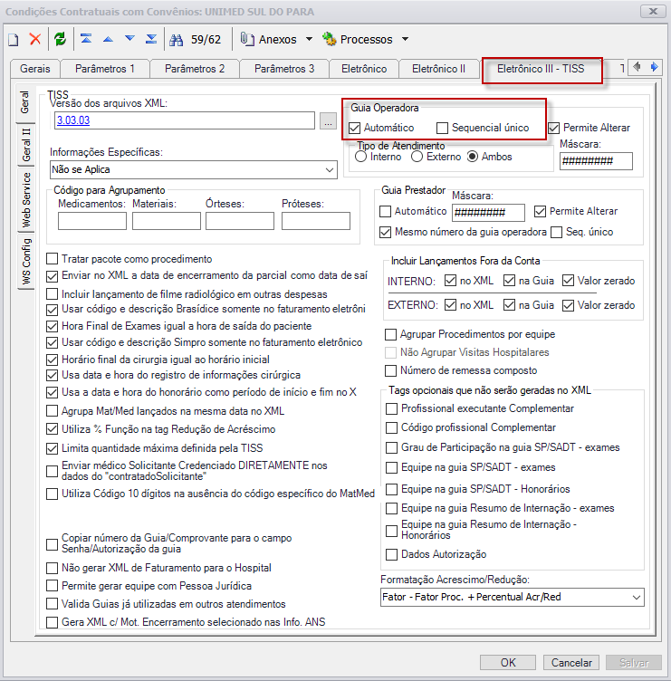
Task: Check Profissional executante Complementar
Action: pyautogui.click(x=392, y=408)
